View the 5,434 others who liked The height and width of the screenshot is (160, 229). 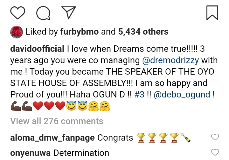143,32
